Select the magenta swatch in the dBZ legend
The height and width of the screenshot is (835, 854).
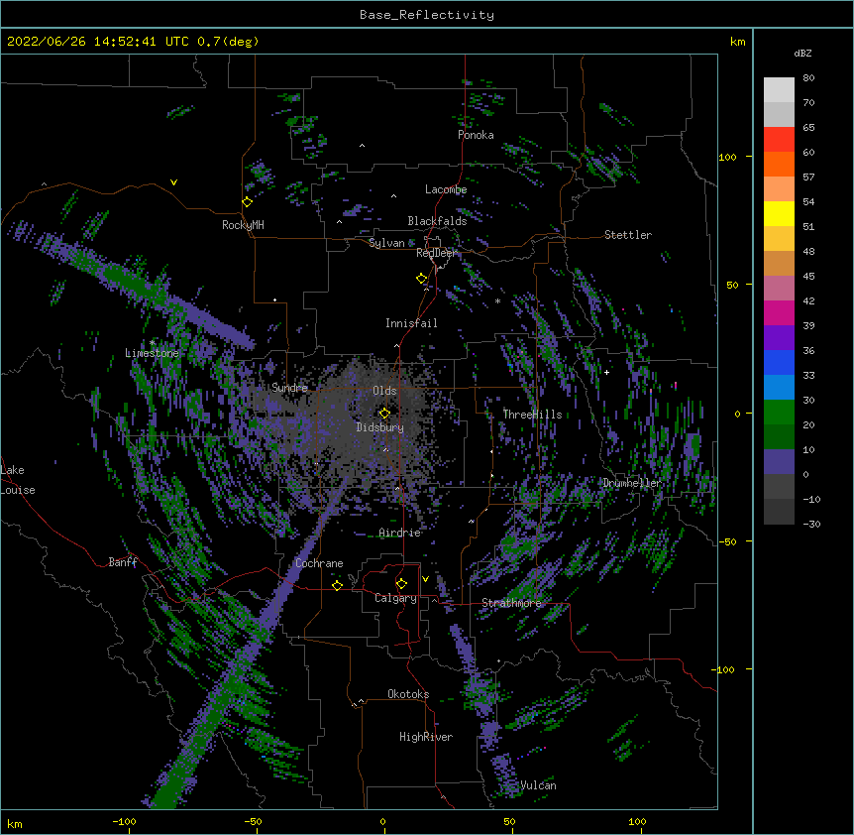(779, 312)
